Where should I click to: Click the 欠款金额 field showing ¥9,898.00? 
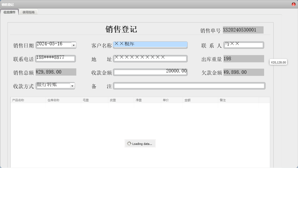tap(243, 72)
